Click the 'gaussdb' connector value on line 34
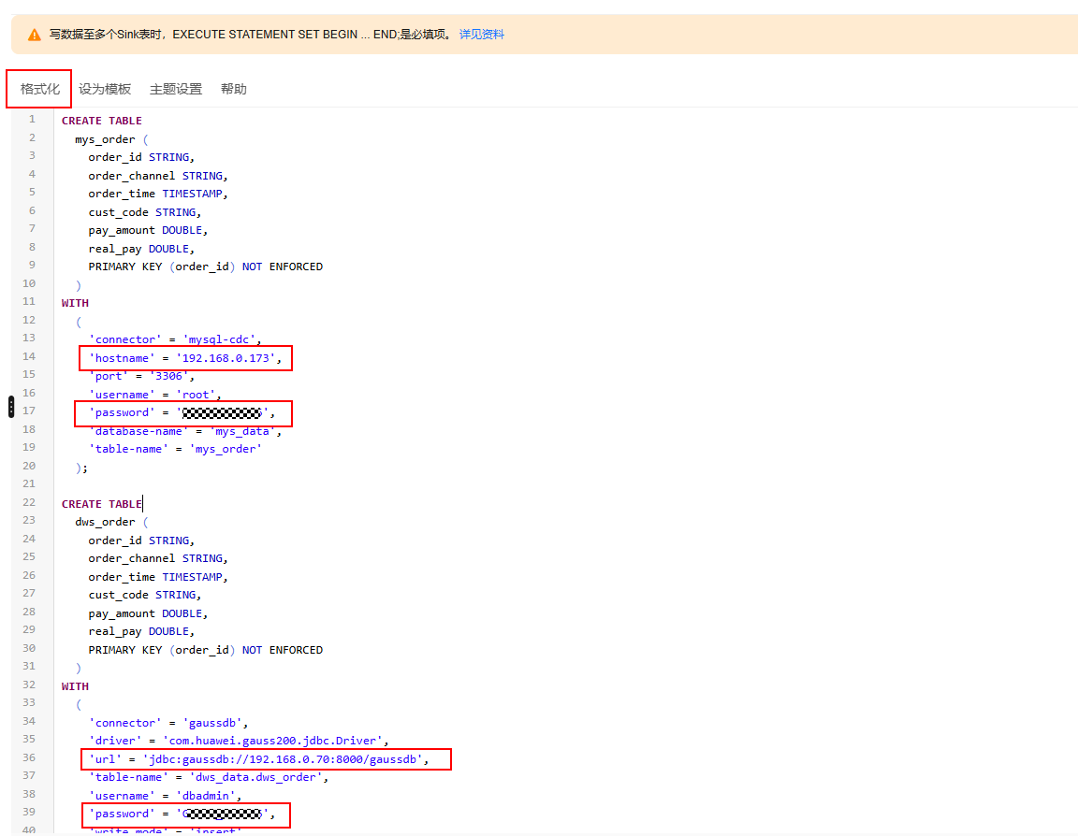1078x836 pixels. 215,723
